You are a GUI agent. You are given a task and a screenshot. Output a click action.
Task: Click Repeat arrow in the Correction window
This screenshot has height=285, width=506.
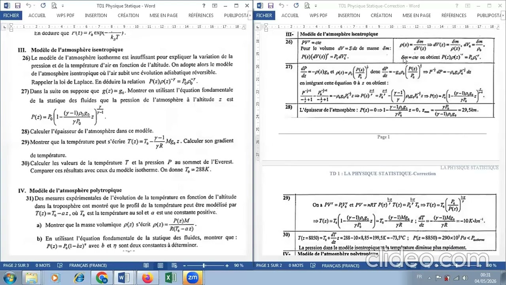pyautogui.click(x=296, y=6)
